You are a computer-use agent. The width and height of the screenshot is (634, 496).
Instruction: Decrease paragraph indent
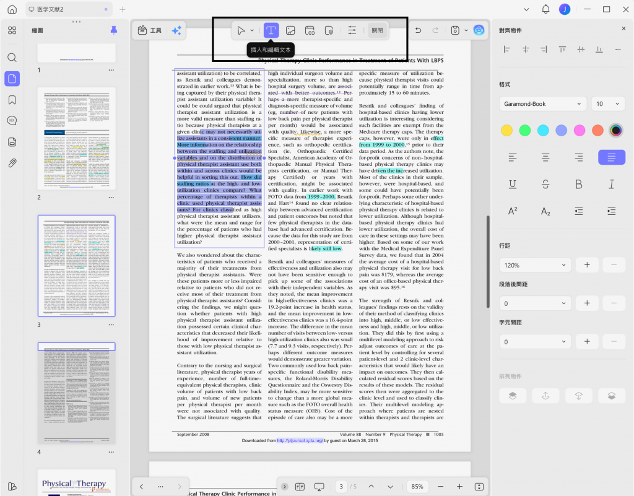point(579,211)
